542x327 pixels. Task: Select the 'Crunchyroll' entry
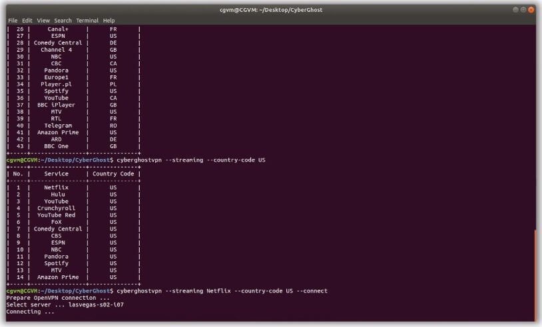pos(56,208)
